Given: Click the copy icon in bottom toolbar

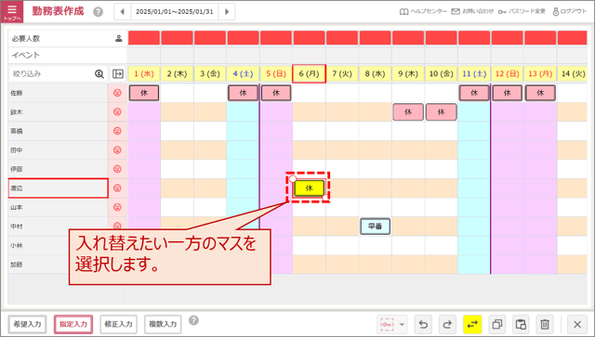Looking at the screenshot, I should [497, 325].
